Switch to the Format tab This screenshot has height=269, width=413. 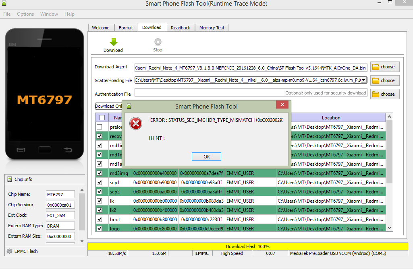click(x=126, y=28)
